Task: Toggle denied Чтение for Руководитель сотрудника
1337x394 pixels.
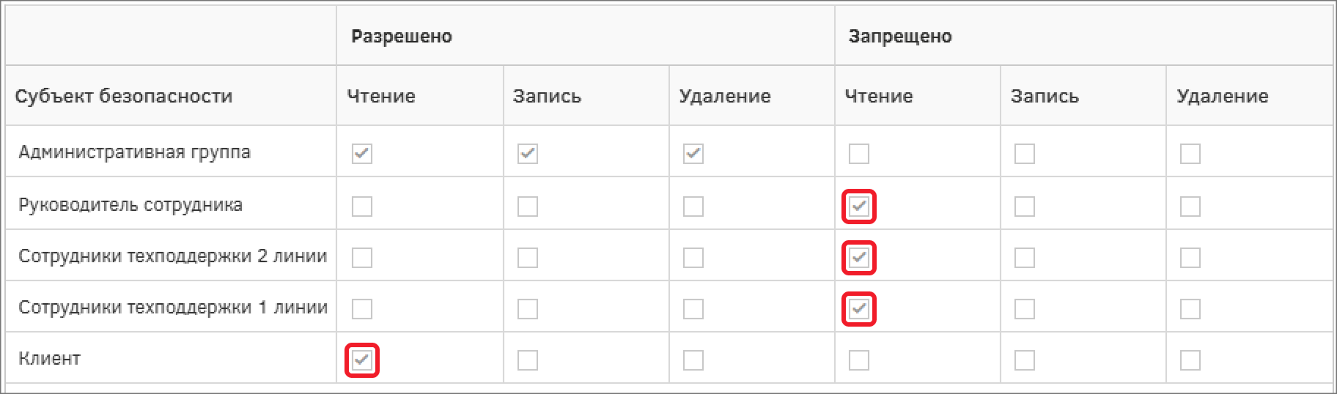Action: pyautogui.click(x=859, y=207)
